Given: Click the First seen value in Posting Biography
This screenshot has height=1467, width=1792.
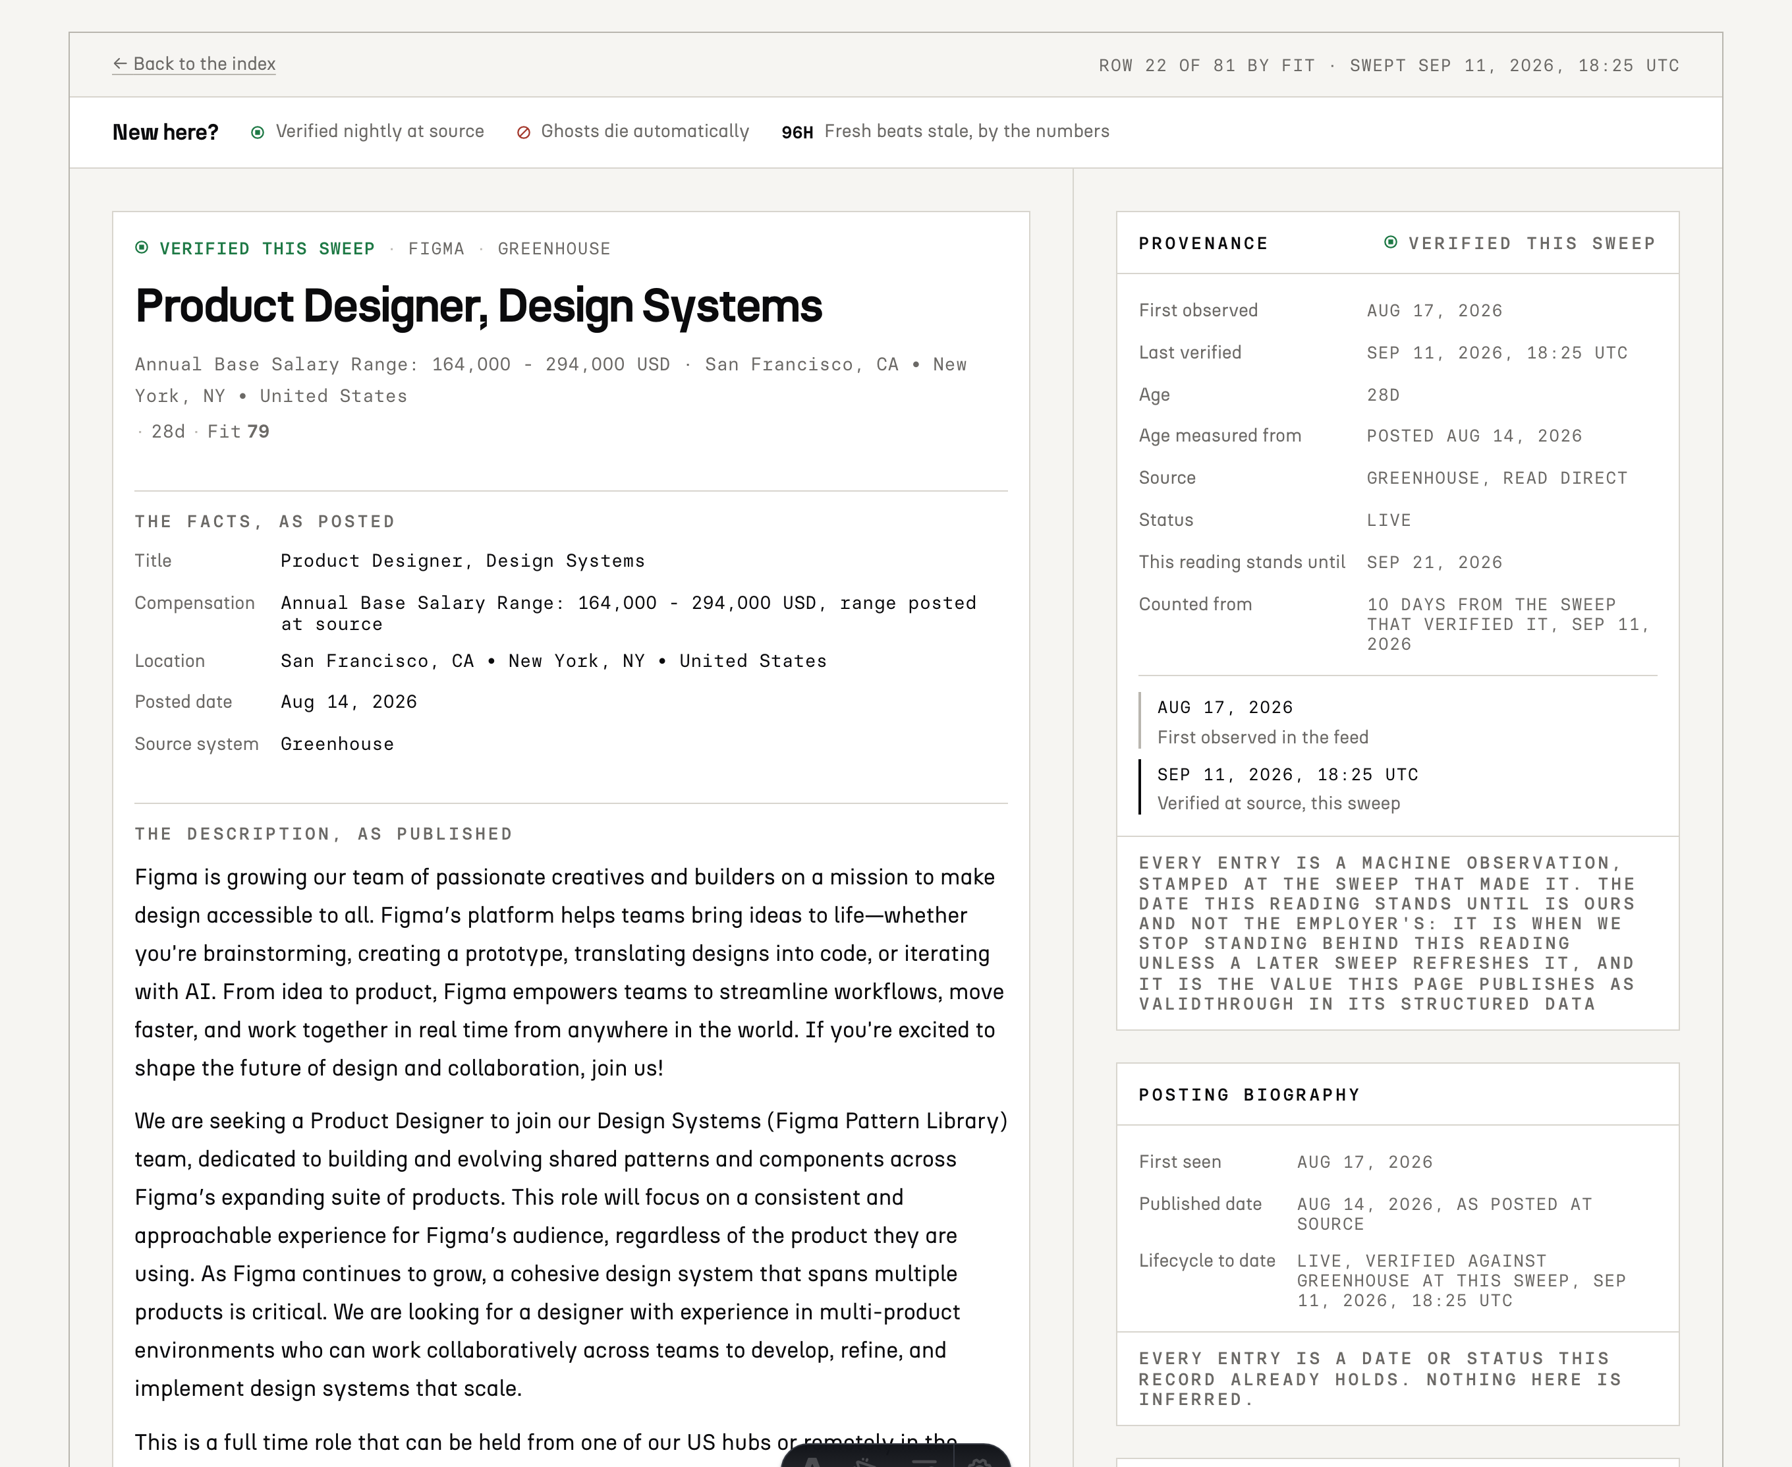Looking at the screenshot, I should pos(1364,1163).
